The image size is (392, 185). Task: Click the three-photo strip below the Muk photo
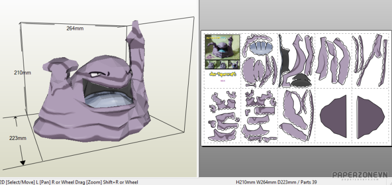click(x=222, y=65)
